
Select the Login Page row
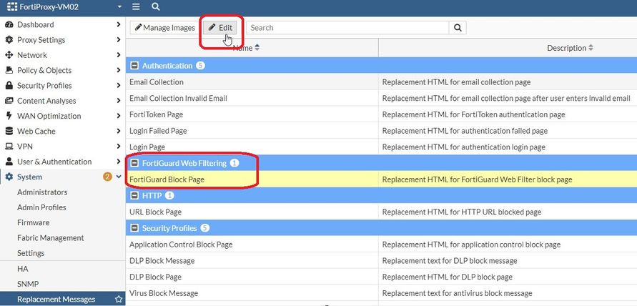coord(381,147)
